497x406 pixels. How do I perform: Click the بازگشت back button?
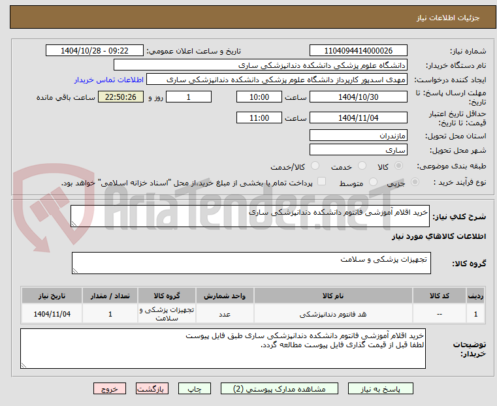click(152, 388)
